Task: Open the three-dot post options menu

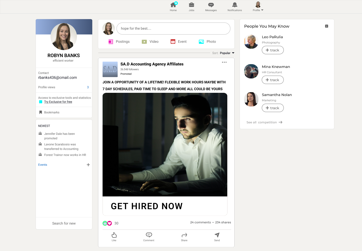Action: coord(224,62)
